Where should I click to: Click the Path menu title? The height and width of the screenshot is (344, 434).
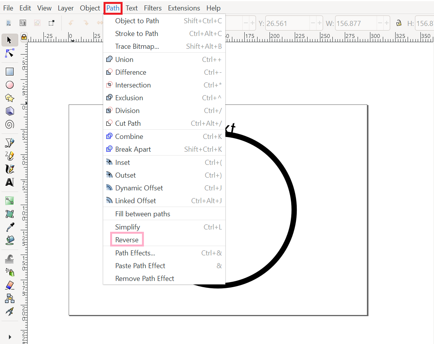click(x=113, y=8)
